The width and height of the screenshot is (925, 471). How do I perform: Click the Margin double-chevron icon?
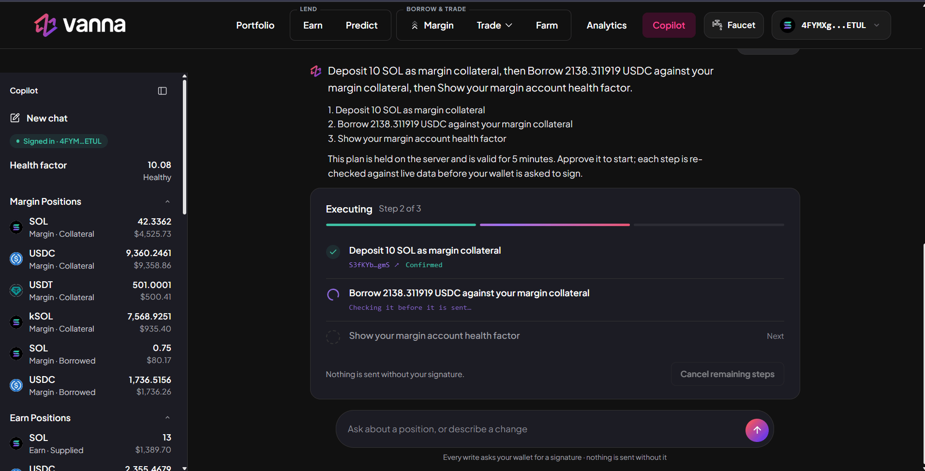click(x=415, y=25)
